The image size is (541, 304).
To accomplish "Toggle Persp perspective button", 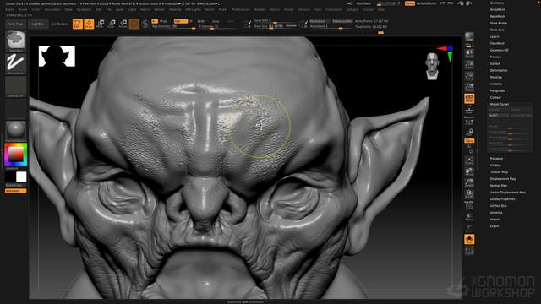I will 469,99.
